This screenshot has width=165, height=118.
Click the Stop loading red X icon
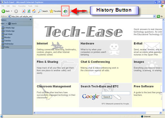[24, 11]
